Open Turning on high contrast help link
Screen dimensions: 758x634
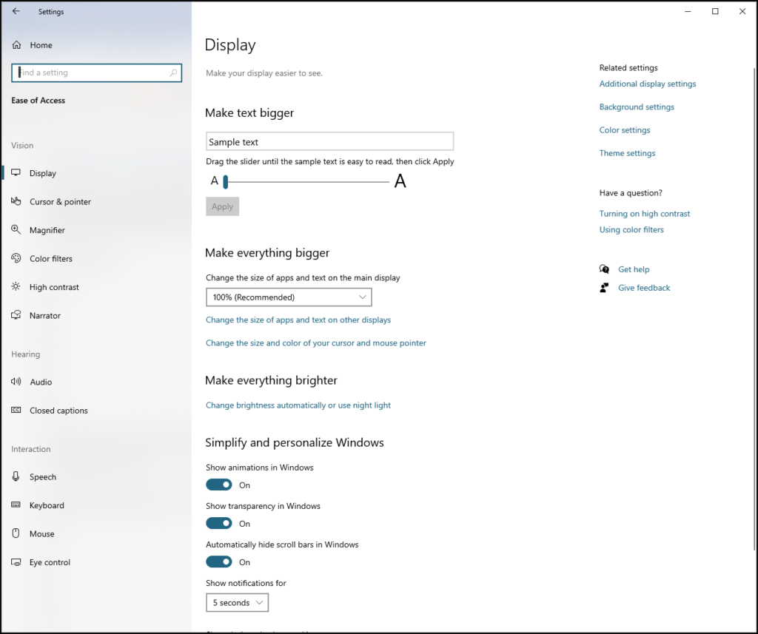645,214
